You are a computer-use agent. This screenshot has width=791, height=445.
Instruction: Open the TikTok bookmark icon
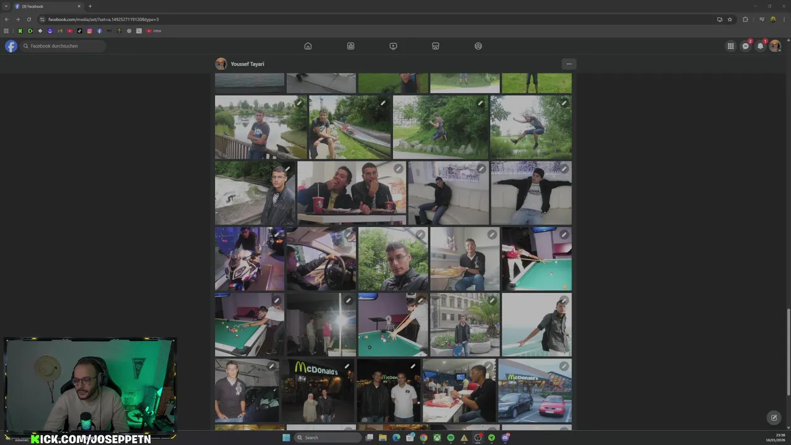point(80,31)
